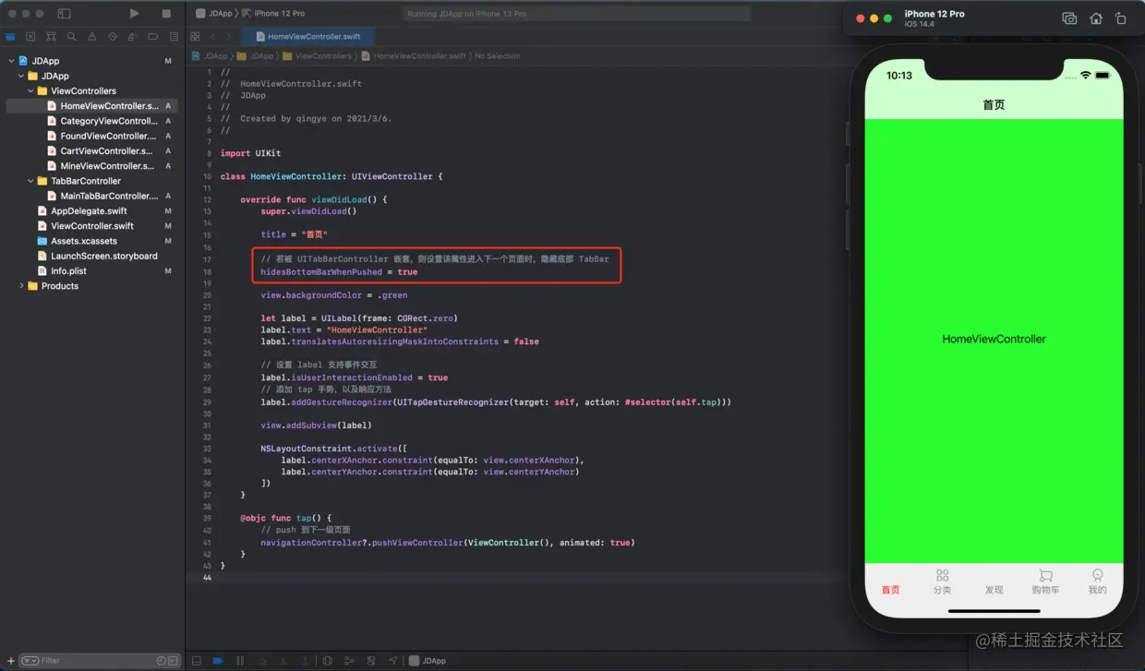Open the Find navigator magnifier icon
Screen dimensions: 1145x671
71,37
